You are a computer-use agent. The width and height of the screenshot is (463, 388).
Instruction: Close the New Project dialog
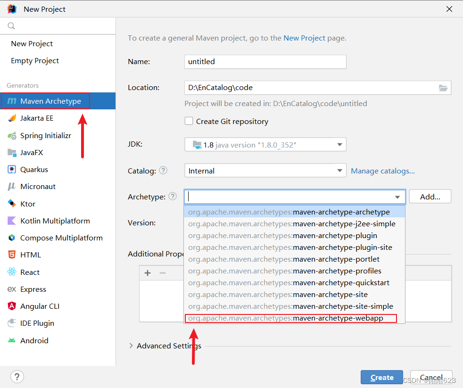pos(449,9)
